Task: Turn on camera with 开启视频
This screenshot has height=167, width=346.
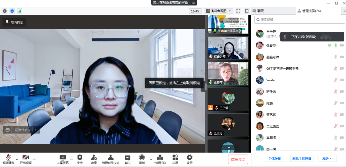Action: 26,160
